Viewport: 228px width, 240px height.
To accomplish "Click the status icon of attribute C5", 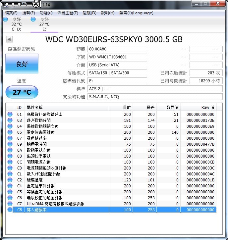I will click(x=10, y=192).
